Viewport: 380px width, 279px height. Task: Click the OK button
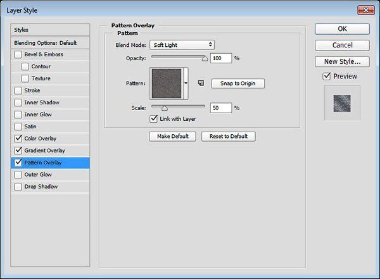point(342,29)
